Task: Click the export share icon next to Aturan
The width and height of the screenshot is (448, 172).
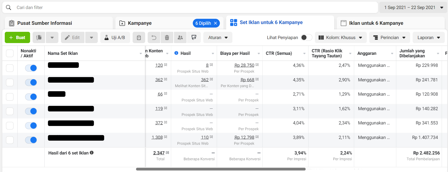Action: [194, 38]
